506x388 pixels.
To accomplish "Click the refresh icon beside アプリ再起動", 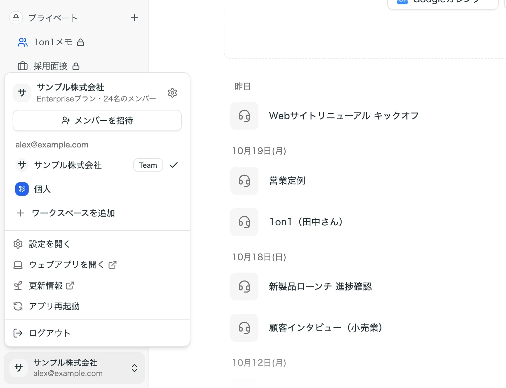I will pos(18,306).
